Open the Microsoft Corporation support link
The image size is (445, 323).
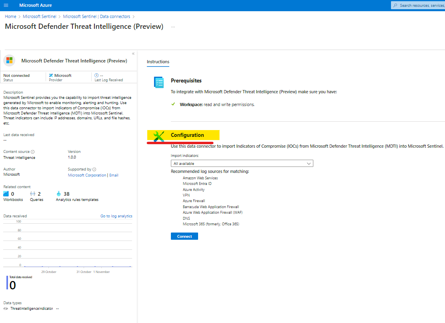point(87,175)
